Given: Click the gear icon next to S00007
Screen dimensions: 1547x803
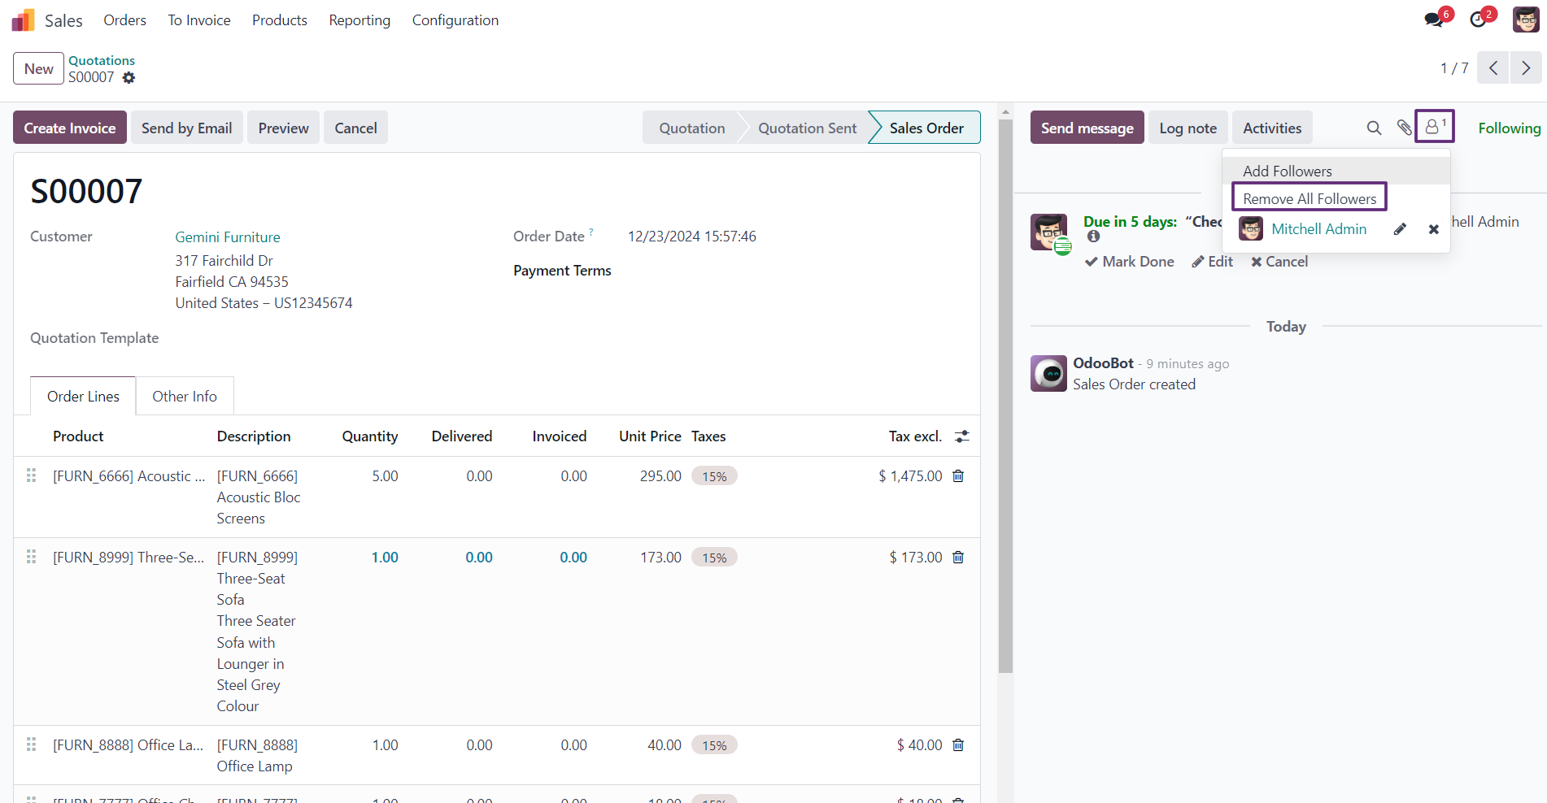Looking at the screenshot, I should pyautogui.click(x=129, y=78).
